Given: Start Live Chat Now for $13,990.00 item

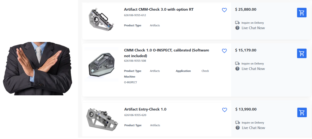Looking at the screenshot, I should (x=253, y=128).
